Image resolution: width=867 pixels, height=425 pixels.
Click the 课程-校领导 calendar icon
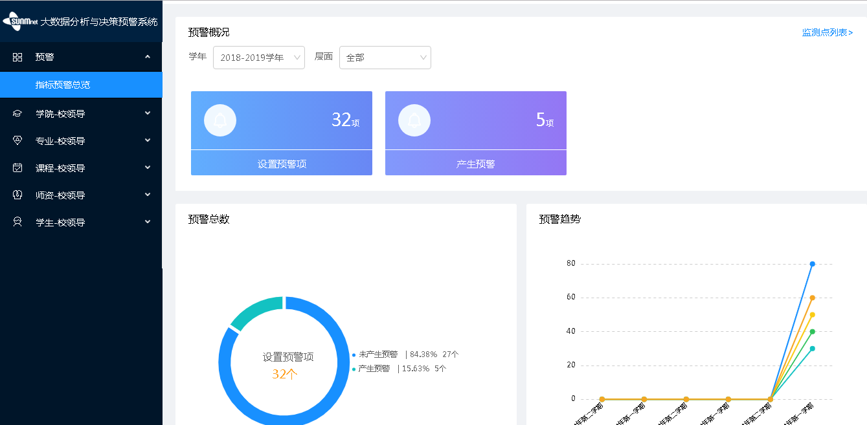click(x=17, y=168)
